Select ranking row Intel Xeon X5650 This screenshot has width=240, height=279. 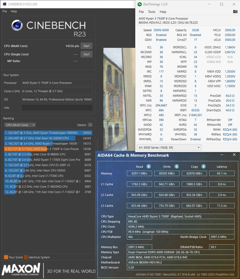(48, 170)
